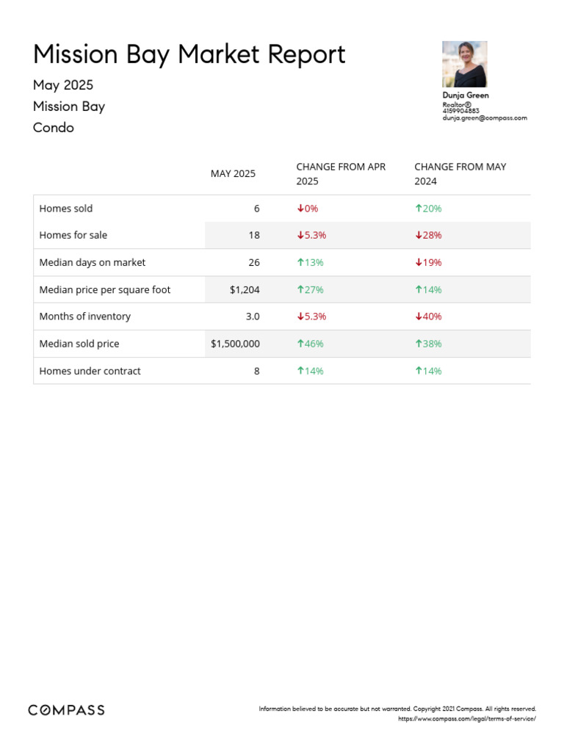Viewport: 564px width, 752px height.
Task: Click the green up arrow beside 13%
Action: [300, 263]
